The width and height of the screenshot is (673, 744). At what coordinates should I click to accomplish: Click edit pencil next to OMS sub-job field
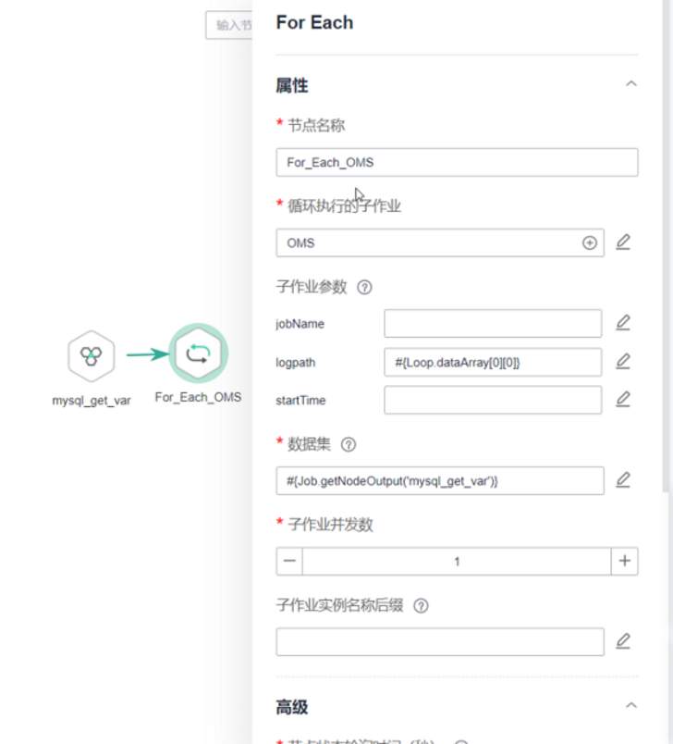pyautogui.click(x=623, y=242)
